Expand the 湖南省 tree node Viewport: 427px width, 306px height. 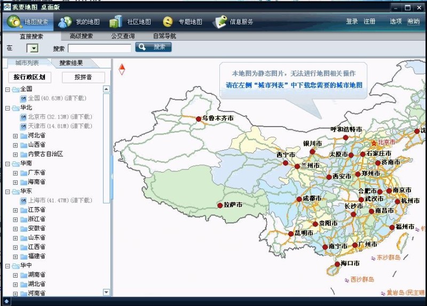[x=15, y=275]
